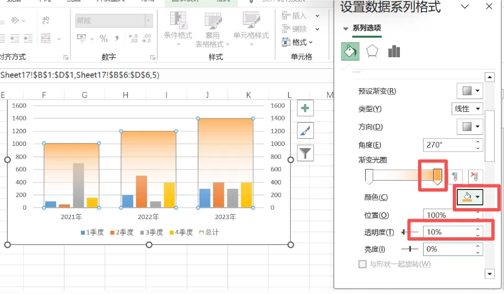Select the white gradient stop at left
Viewport: 504px width, 294px height.
[x=369, y=176]
